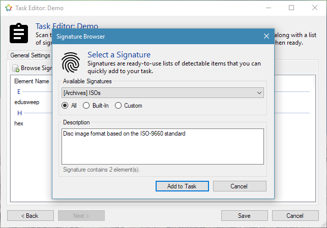
Task: Click the Element Name column header
Action: [32, 81]
